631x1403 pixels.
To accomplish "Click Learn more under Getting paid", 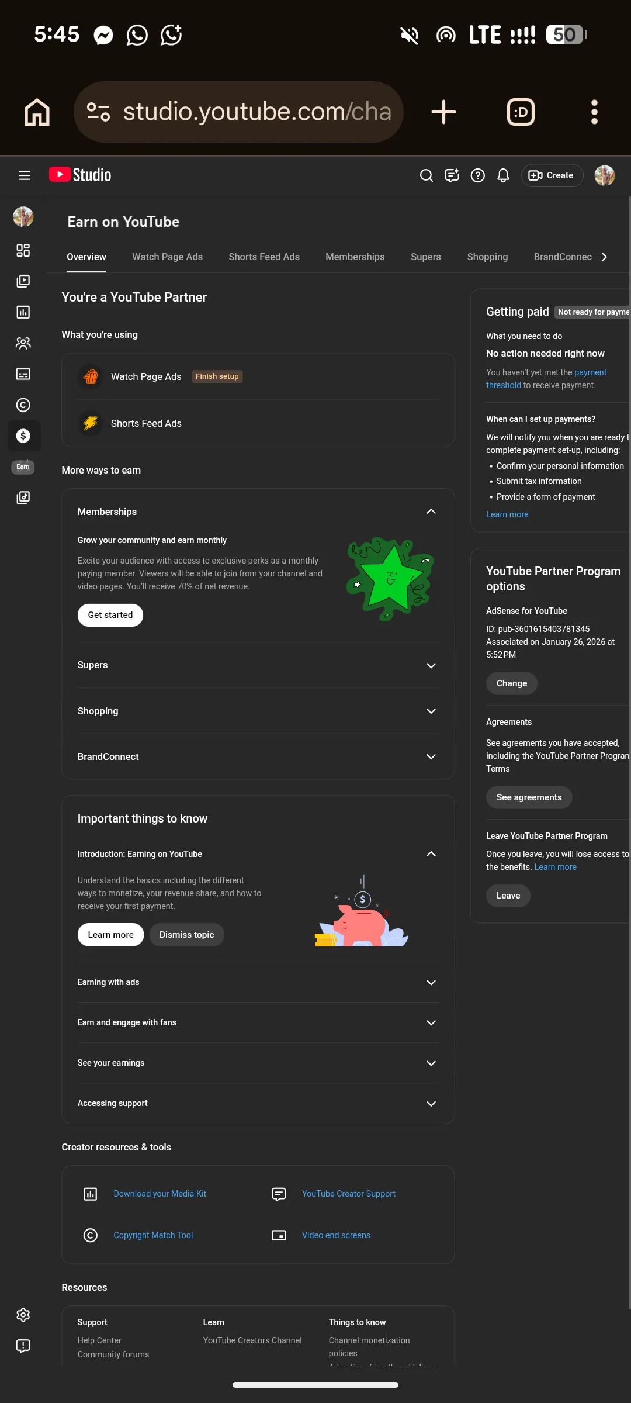I will pos(507,514).
